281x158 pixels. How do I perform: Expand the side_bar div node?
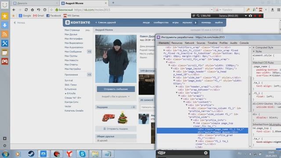(174, 78)
